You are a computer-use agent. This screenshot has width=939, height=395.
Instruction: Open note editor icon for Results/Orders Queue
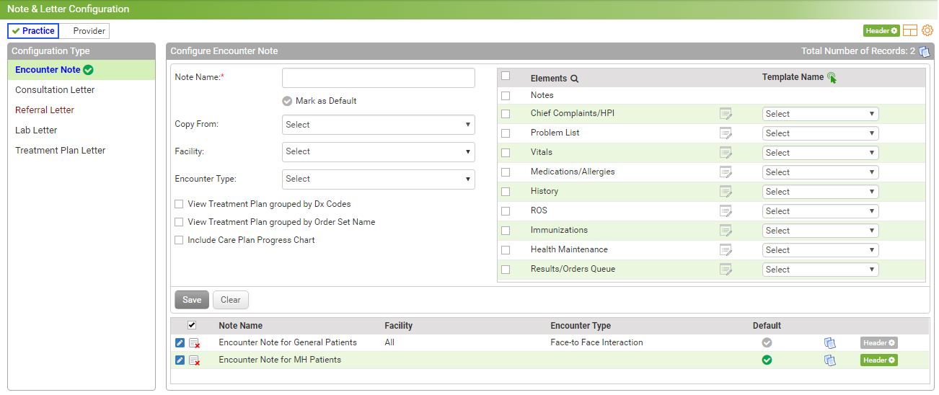click(x=726, y=270)
